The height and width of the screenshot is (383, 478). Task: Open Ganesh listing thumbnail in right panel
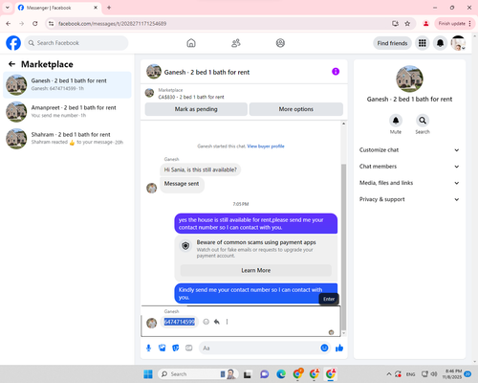409,79
